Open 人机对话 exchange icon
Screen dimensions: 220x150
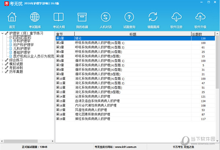coord(106,17)
